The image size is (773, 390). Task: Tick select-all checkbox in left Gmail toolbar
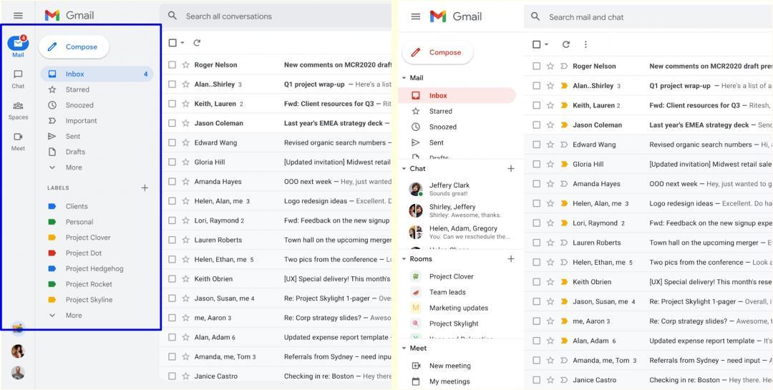pyautogui.click(x=172, y=43)
